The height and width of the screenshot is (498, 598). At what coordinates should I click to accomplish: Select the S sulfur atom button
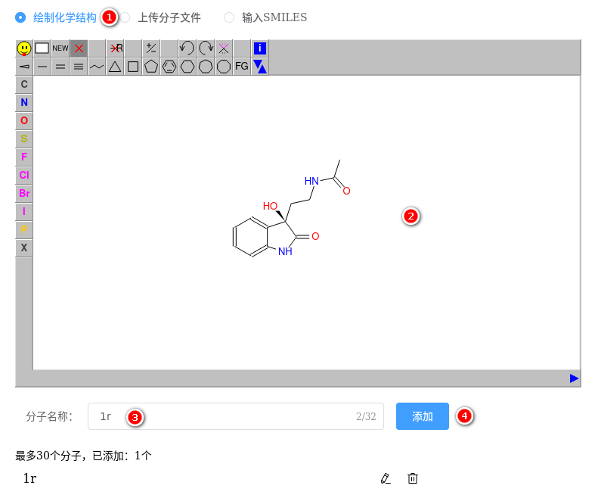pyautogui.click(x=24, y=139)
